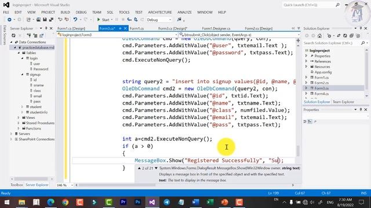This screenshot has height=208, width=371.
Task: Toggle auto-hide pin on Solution Explorer panel
Action: (361, 28)
